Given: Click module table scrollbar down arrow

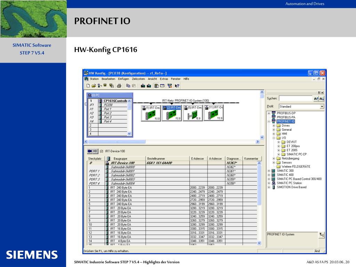Looking at the screenshot, I should (x=259, y=243).
